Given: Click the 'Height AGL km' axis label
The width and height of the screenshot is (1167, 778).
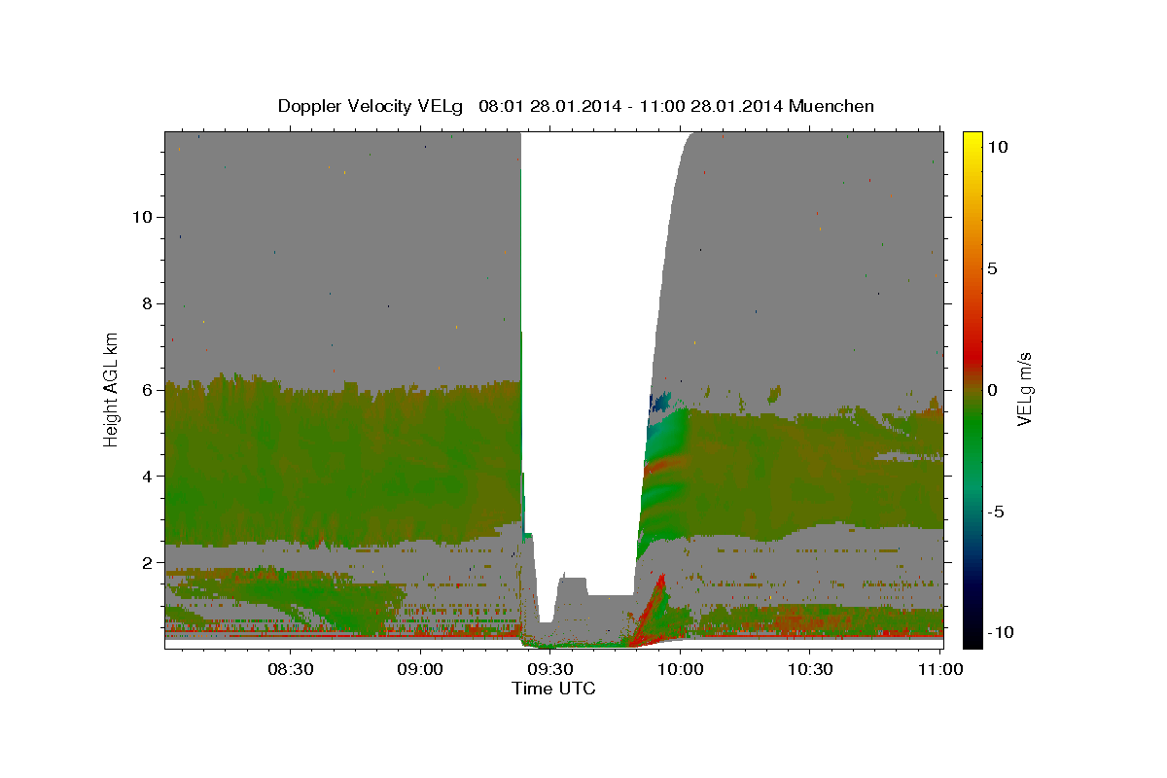Looking at the screenshot, I should click(x=112, y=389).
